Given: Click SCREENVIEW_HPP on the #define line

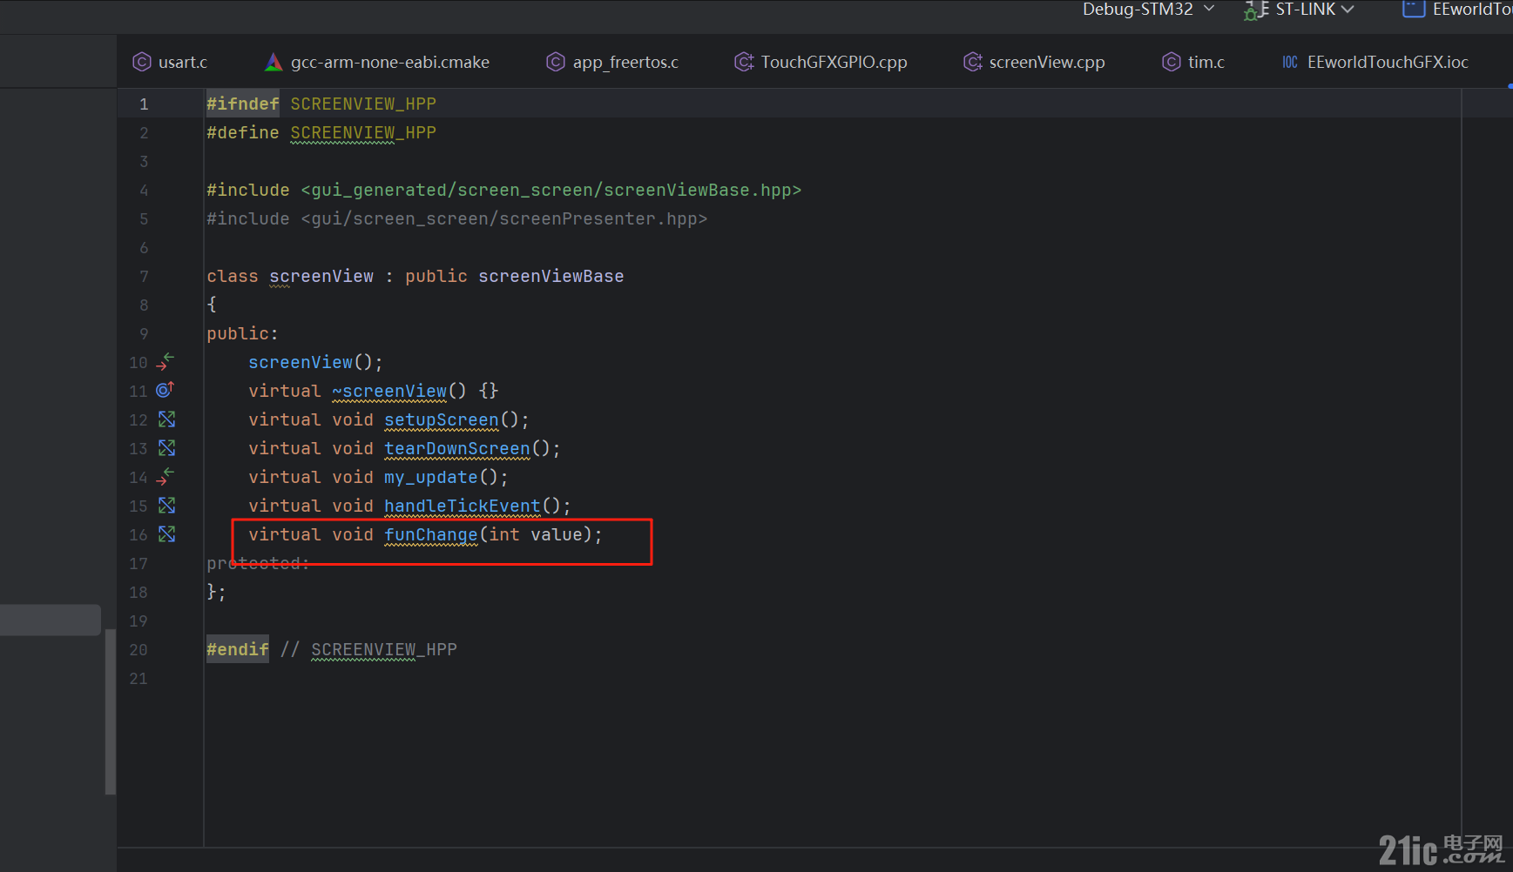Looking at the screenshot, I should (363, 132).
